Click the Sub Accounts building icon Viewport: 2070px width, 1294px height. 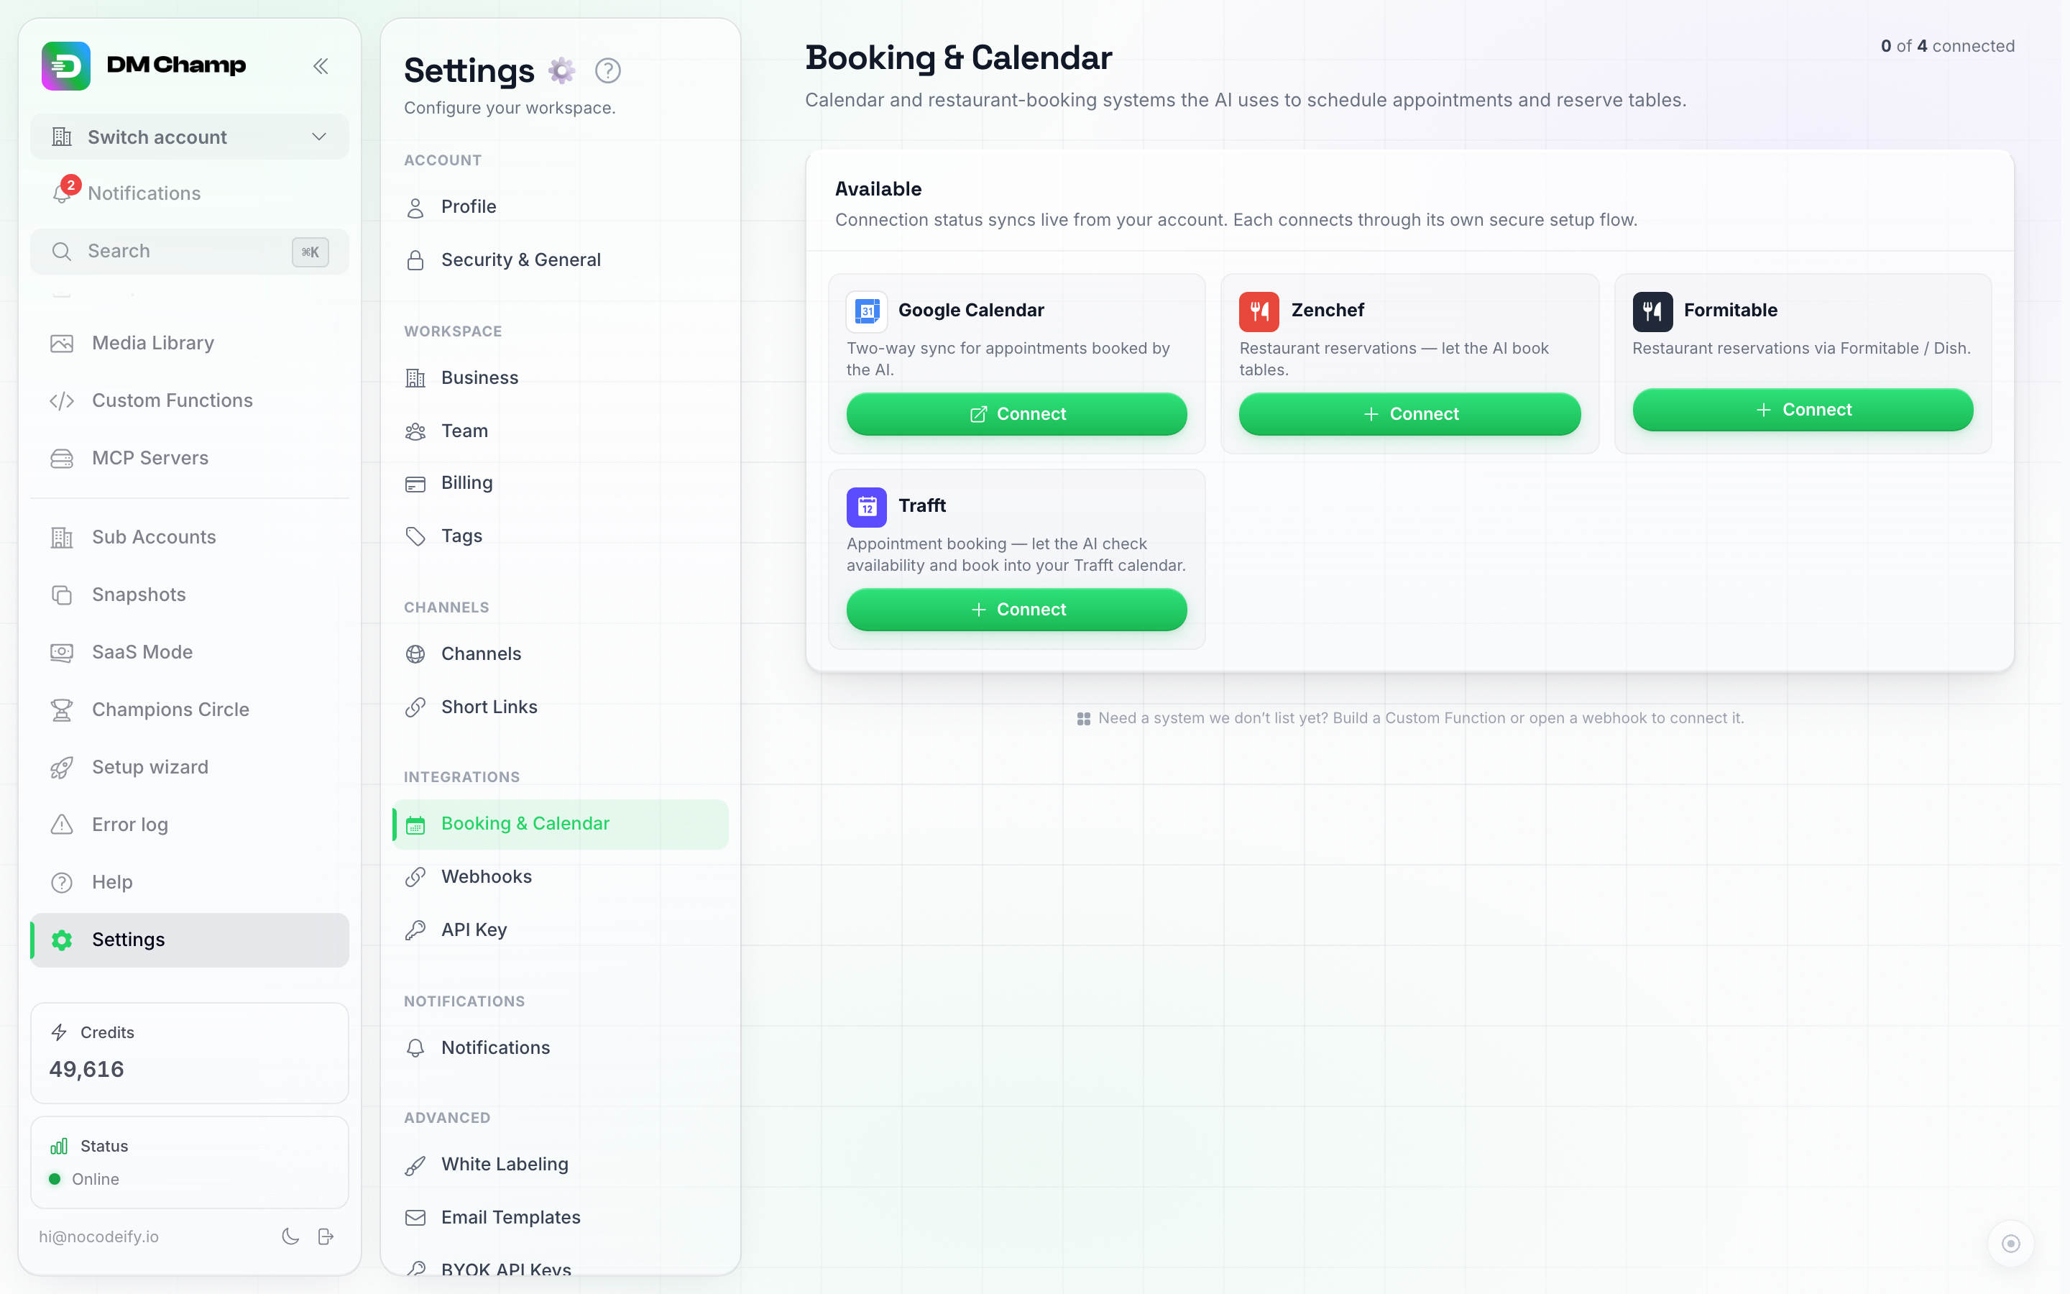click(62, 538)
